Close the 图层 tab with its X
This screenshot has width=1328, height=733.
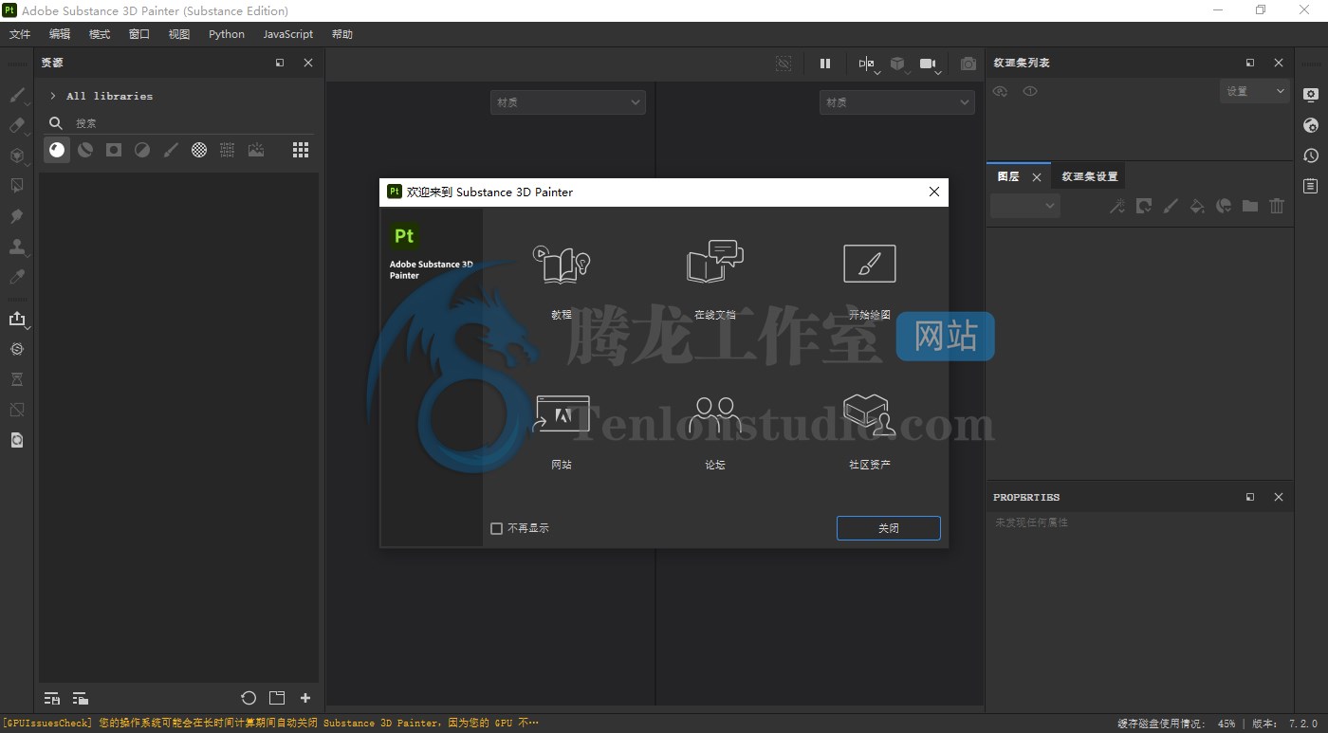1037,177
